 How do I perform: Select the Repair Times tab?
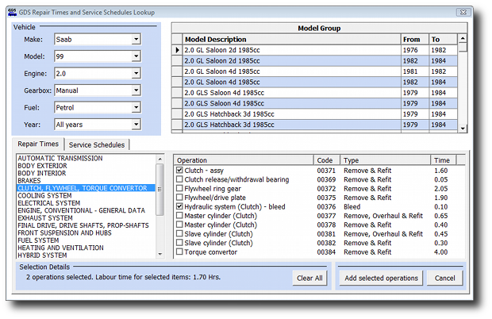tap(39, 144)
